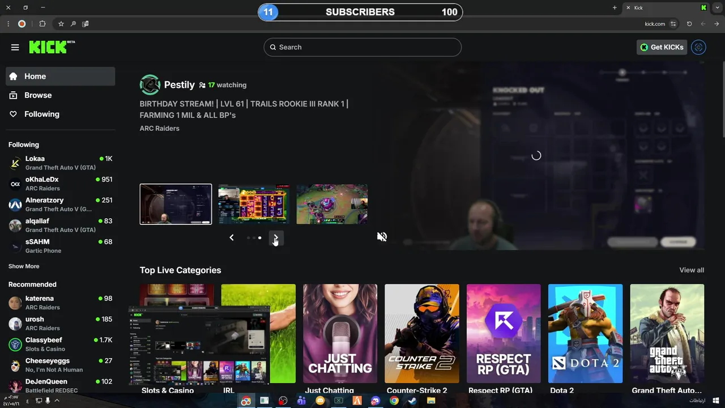
Task: Click the featured stream video player
Action: (x=536, y=156)
